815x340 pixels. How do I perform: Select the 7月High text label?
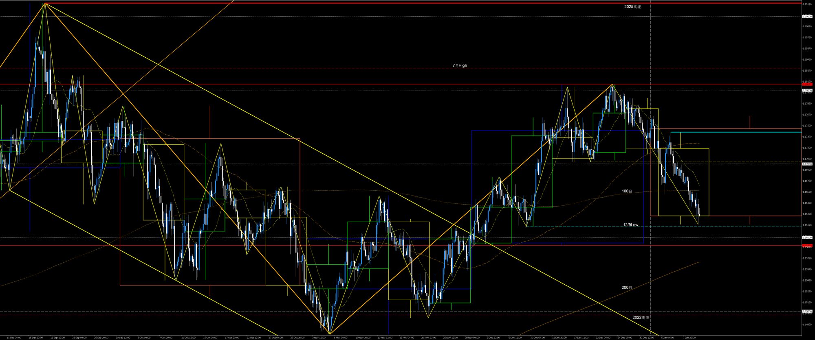460,65
